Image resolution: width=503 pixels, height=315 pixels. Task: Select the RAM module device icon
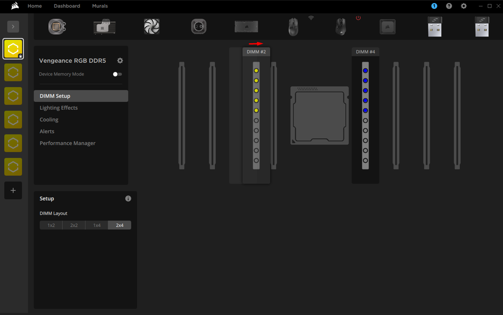tap(246, 27)
